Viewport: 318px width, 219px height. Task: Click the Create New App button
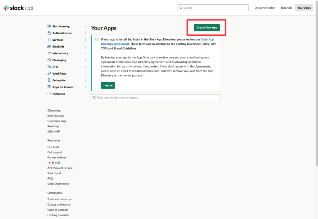point(207,28)
